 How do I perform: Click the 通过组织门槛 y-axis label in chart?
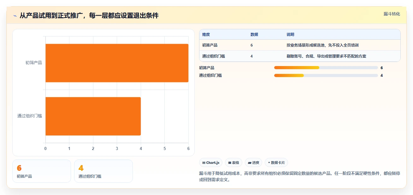30,116
